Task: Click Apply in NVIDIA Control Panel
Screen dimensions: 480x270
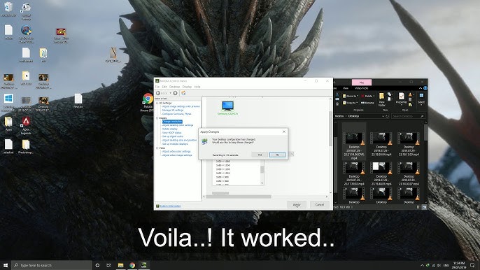Action: tap(297, 204)
